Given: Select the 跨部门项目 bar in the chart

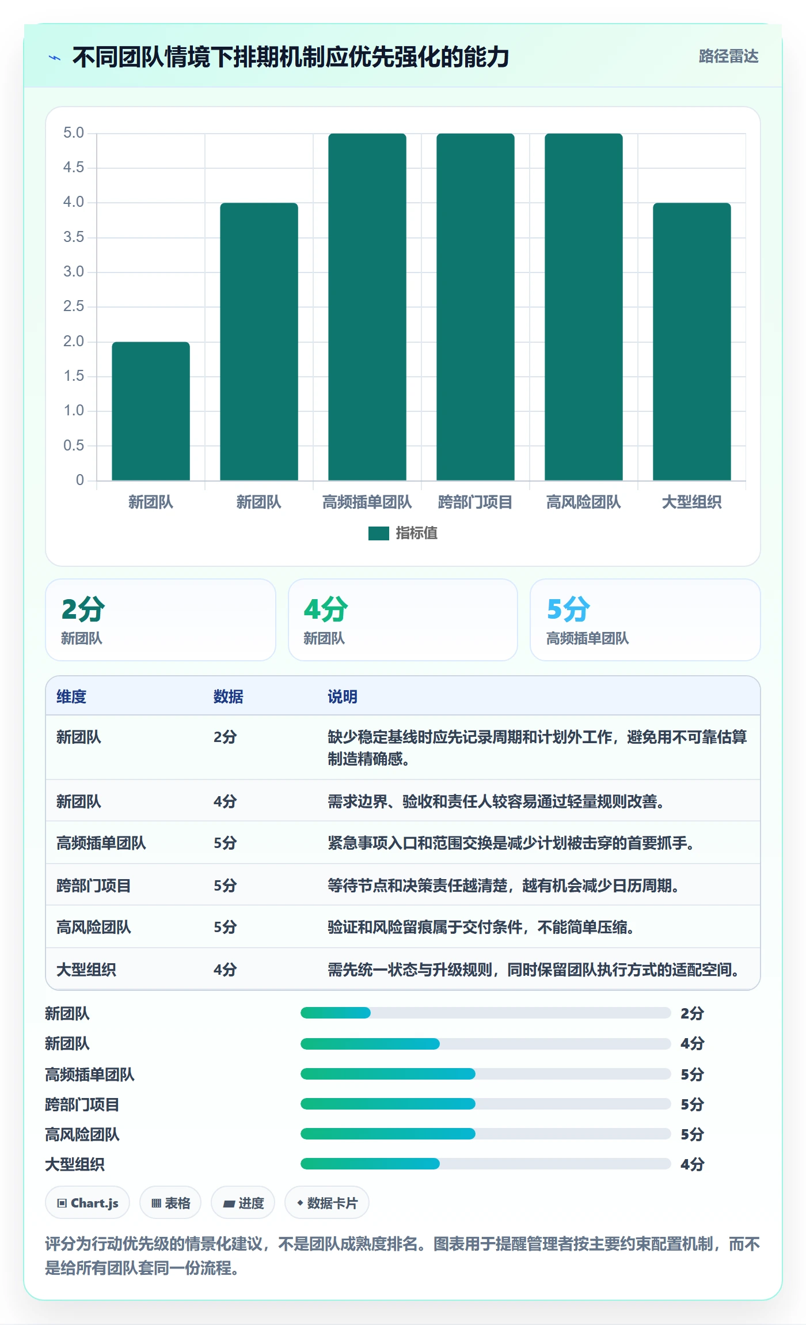Looking at the screenshot, I should (476, 306).
